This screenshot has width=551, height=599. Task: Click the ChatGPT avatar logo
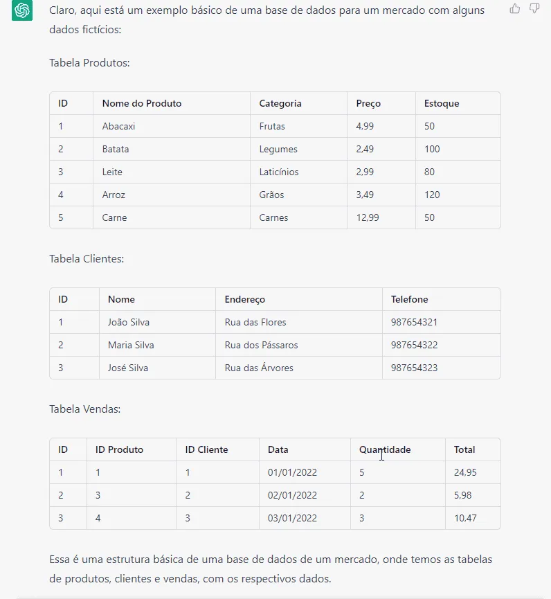21,10
